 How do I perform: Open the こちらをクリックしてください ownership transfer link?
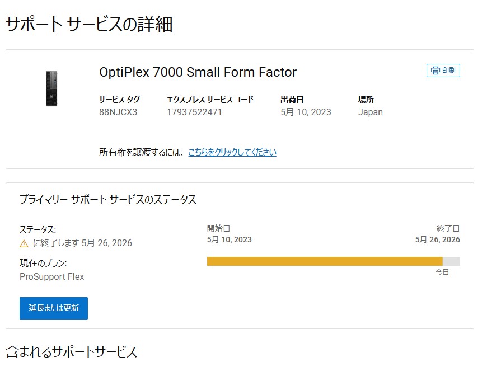click(232, 152)
